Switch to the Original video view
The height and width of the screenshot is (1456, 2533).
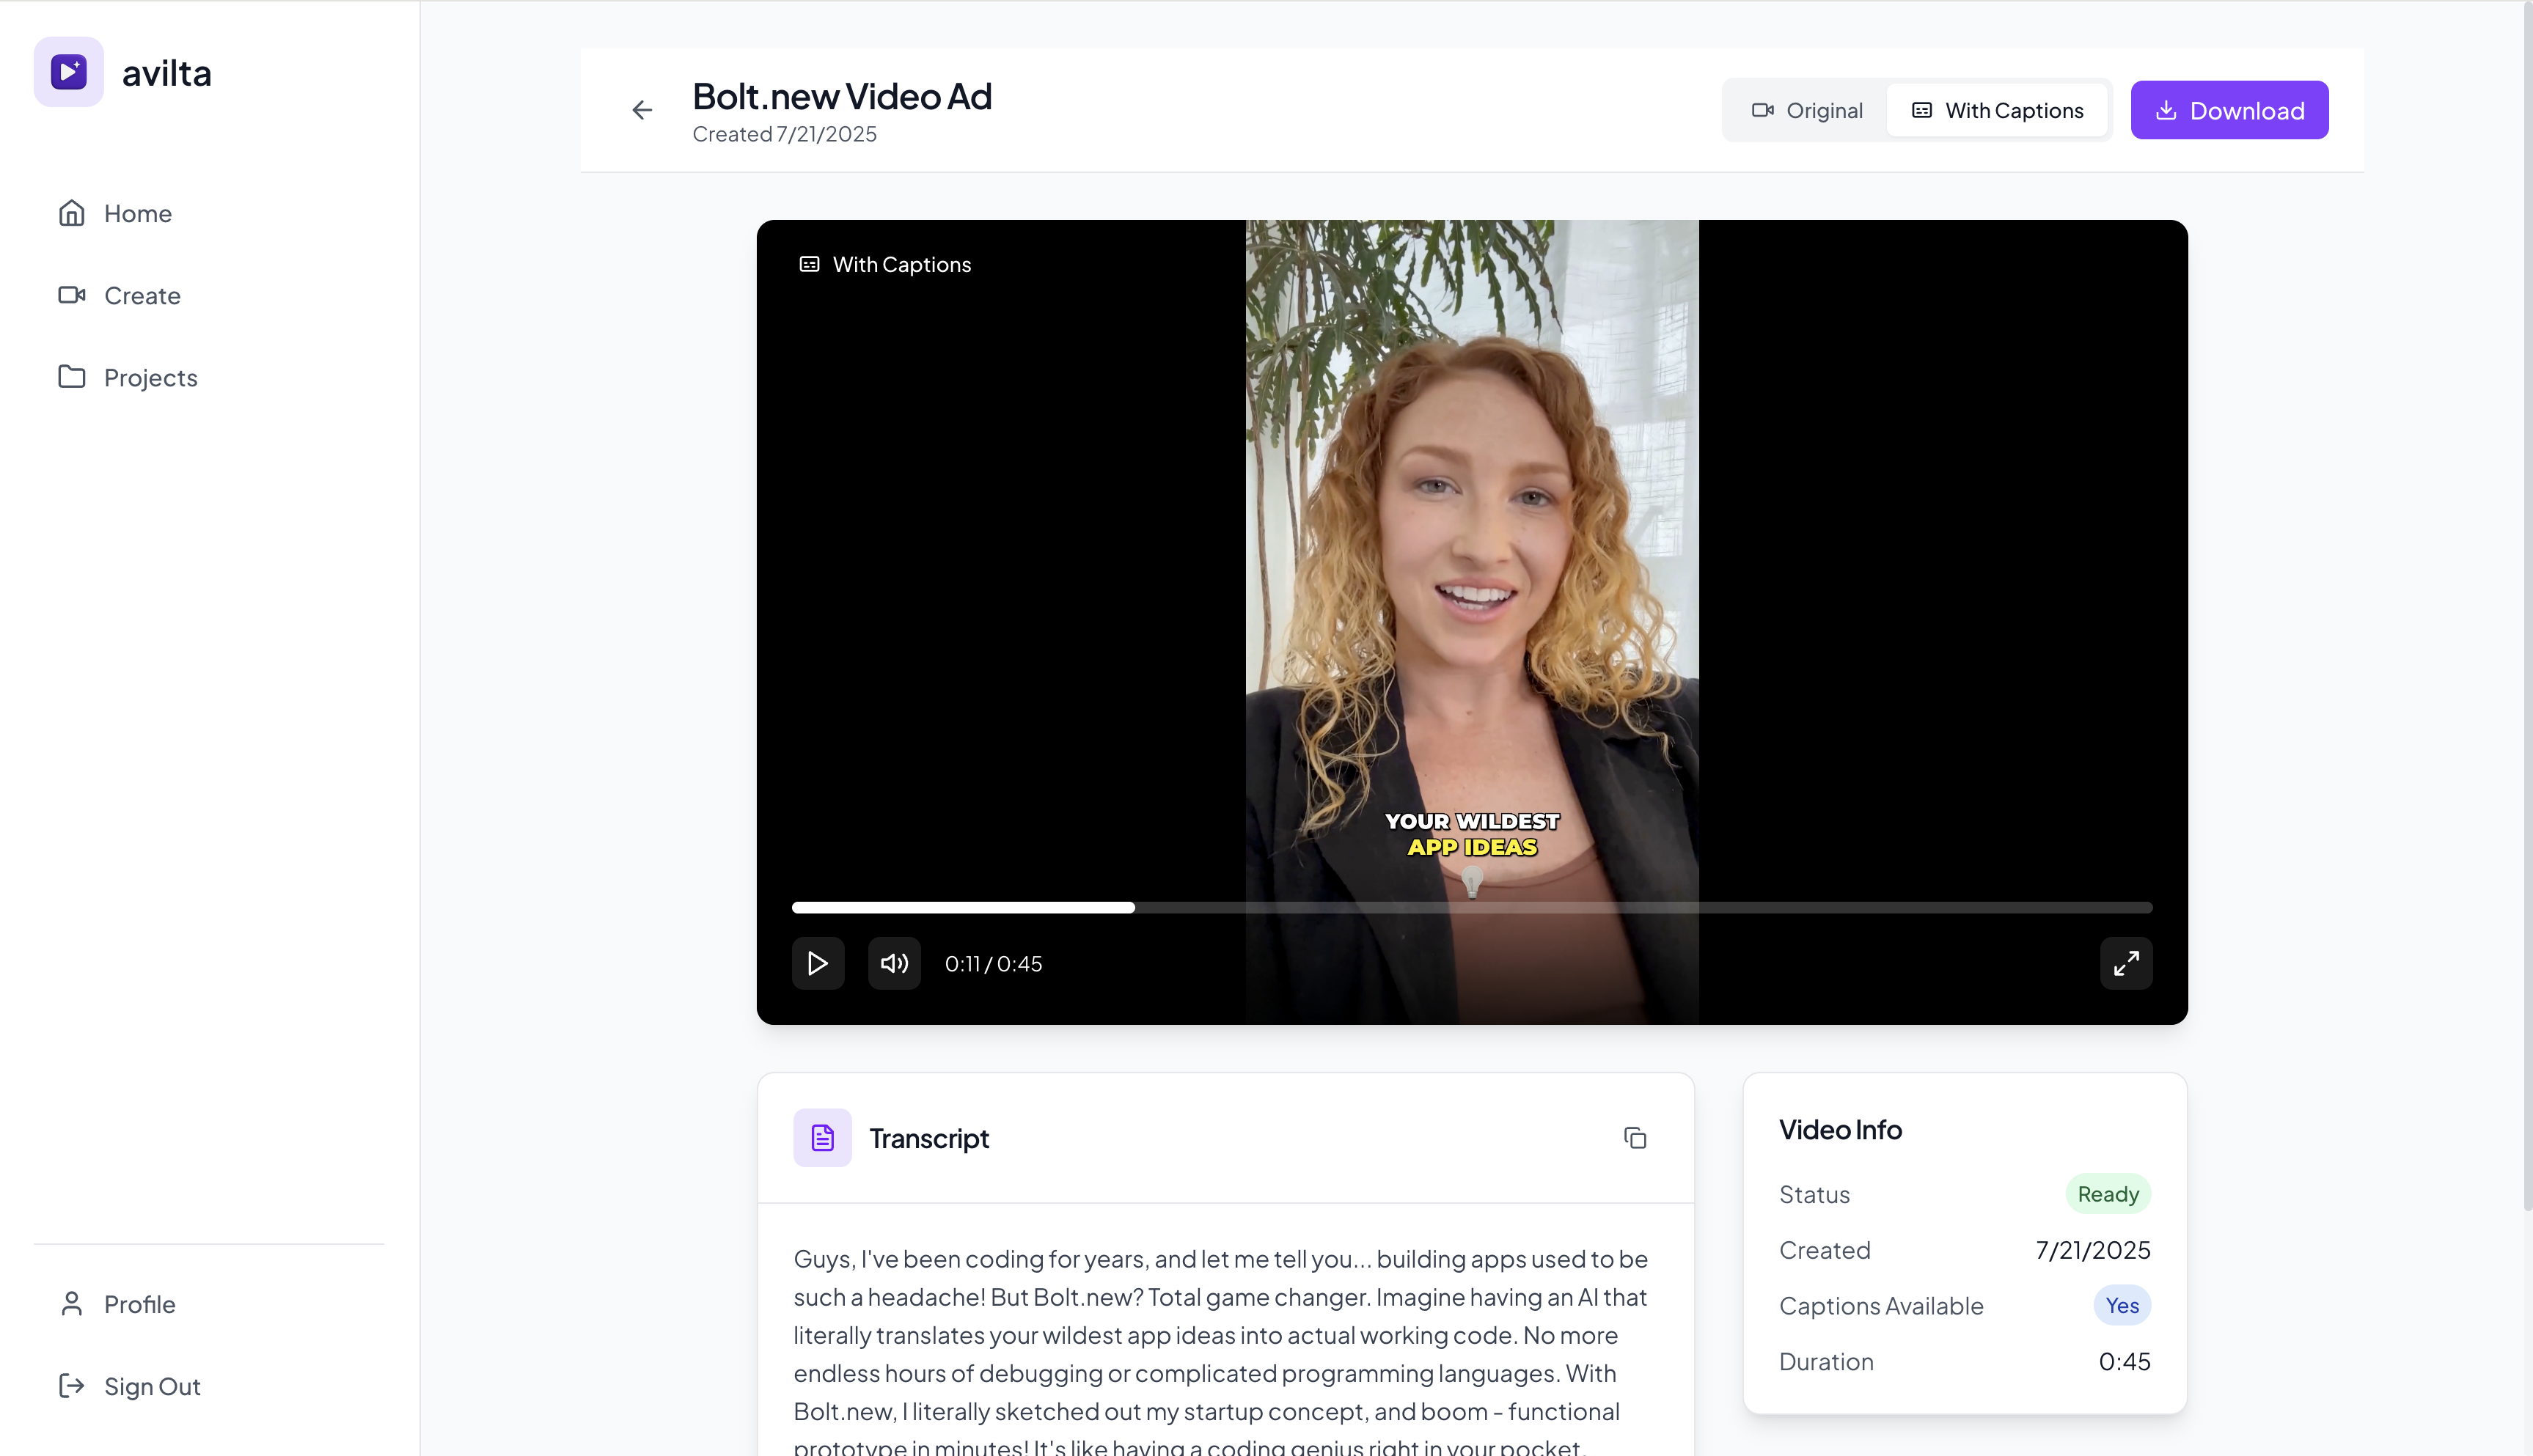click(1807, 110)
